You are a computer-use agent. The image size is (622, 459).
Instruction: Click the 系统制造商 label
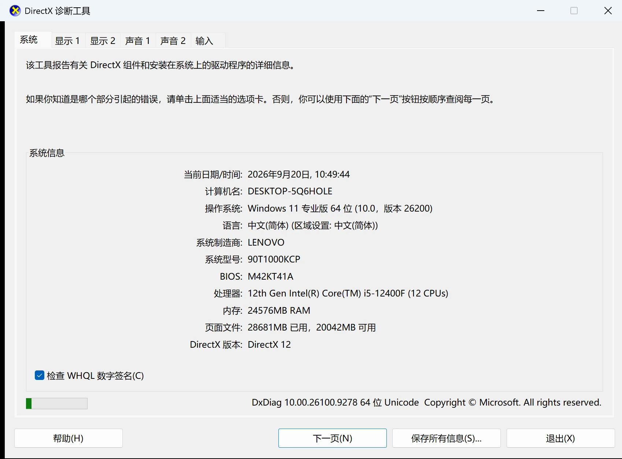[x=219, y=242]
